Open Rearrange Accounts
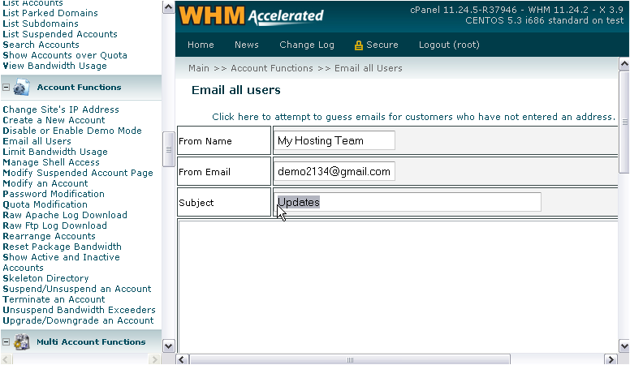This screenshot has width=630, height=365. (x=49, y=236)
